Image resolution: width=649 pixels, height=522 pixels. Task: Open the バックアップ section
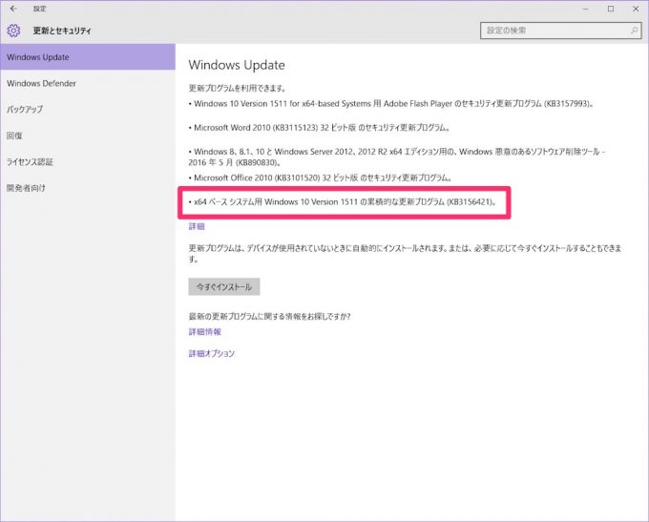88,110
